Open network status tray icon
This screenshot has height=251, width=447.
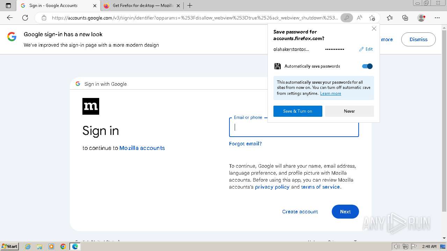(x=405, y=246)
